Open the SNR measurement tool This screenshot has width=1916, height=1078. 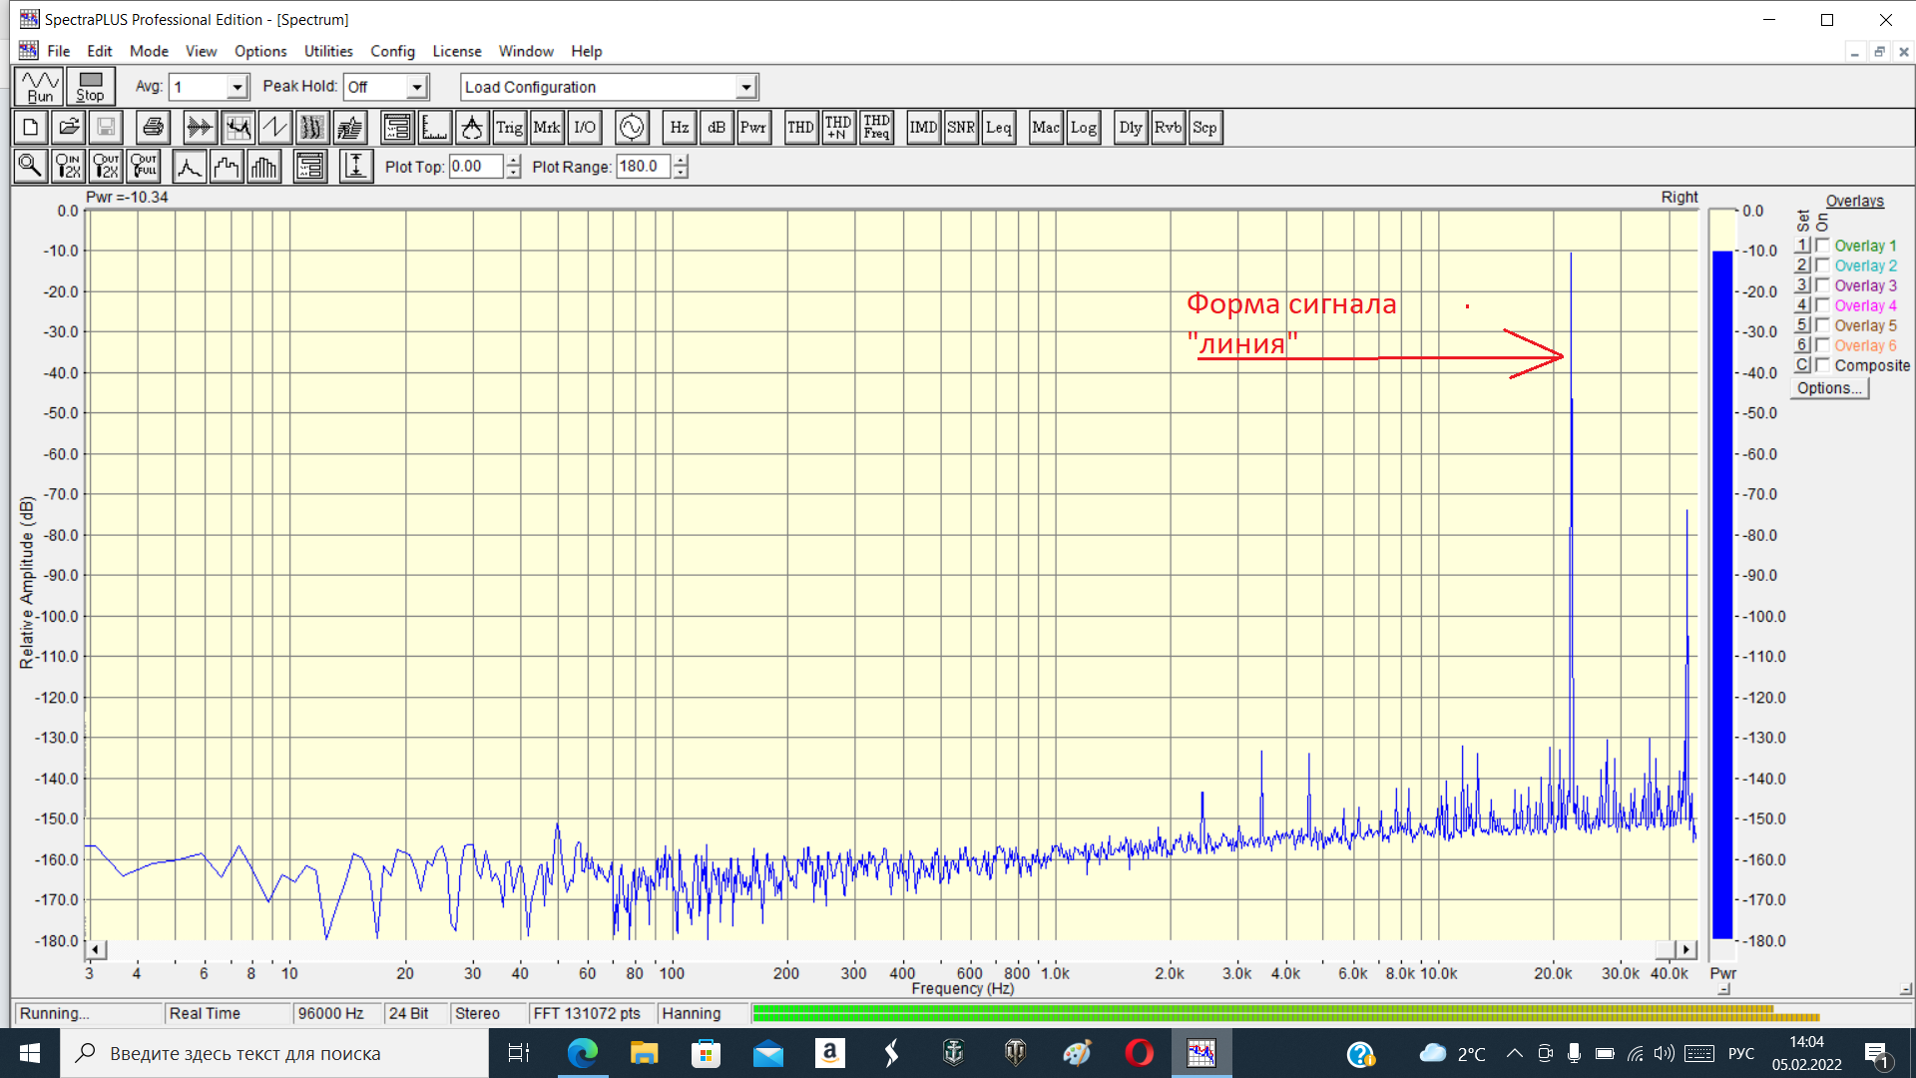(960, 128)
